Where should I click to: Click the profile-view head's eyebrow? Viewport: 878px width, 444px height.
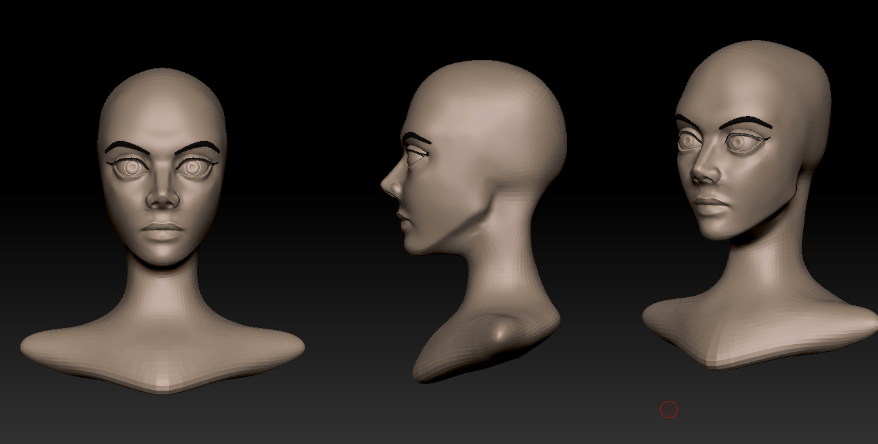[x=418, y=138]
